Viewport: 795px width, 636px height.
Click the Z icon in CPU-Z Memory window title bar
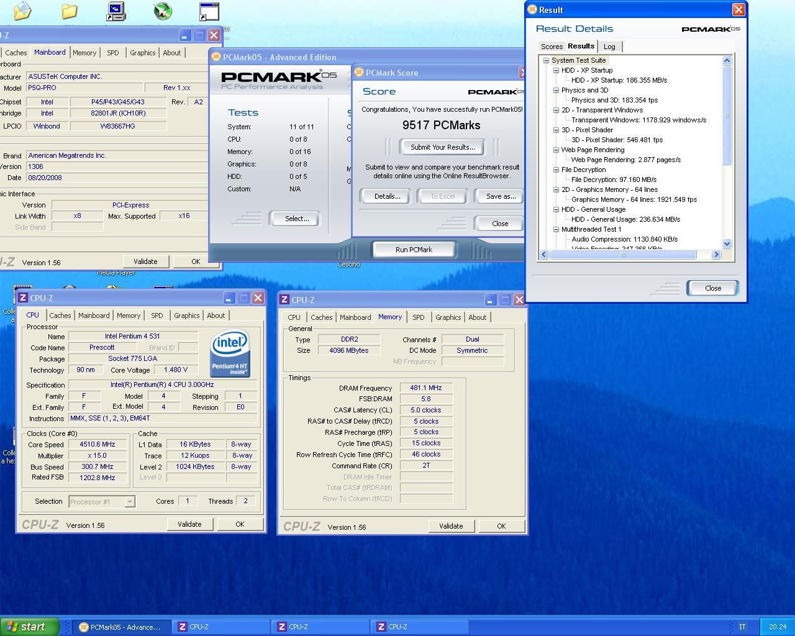click(x=284, y=300)
